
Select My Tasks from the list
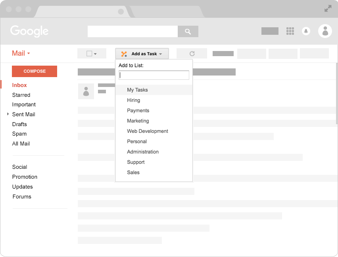tap(137, 90)
